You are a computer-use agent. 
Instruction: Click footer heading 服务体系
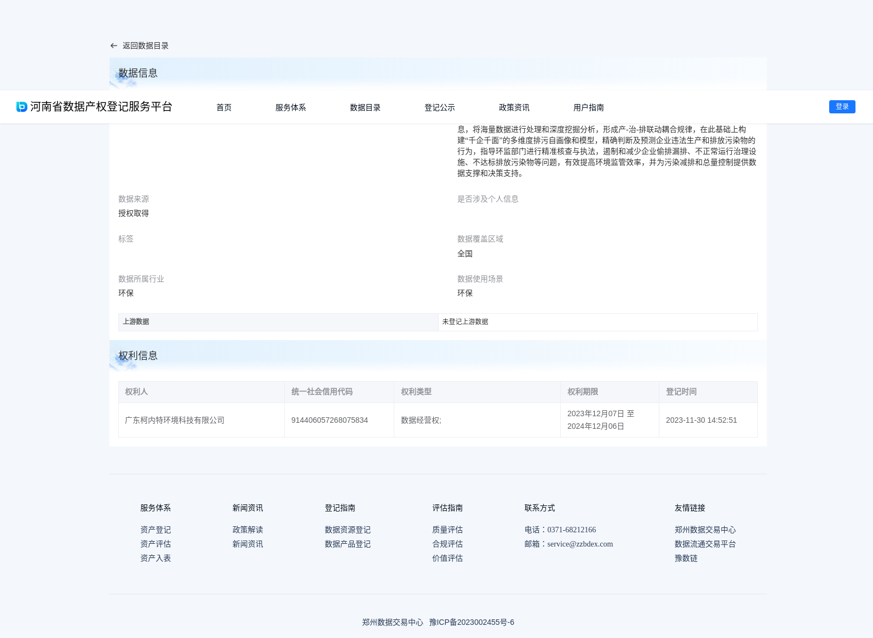[156, 508]
